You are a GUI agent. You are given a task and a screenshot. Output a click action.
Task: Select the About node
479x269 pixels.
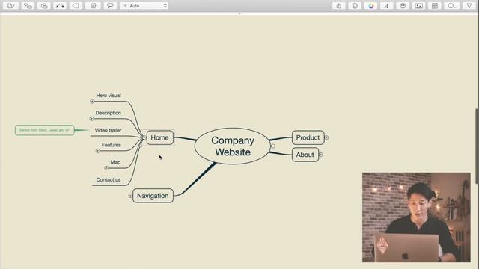pos(305,155)
